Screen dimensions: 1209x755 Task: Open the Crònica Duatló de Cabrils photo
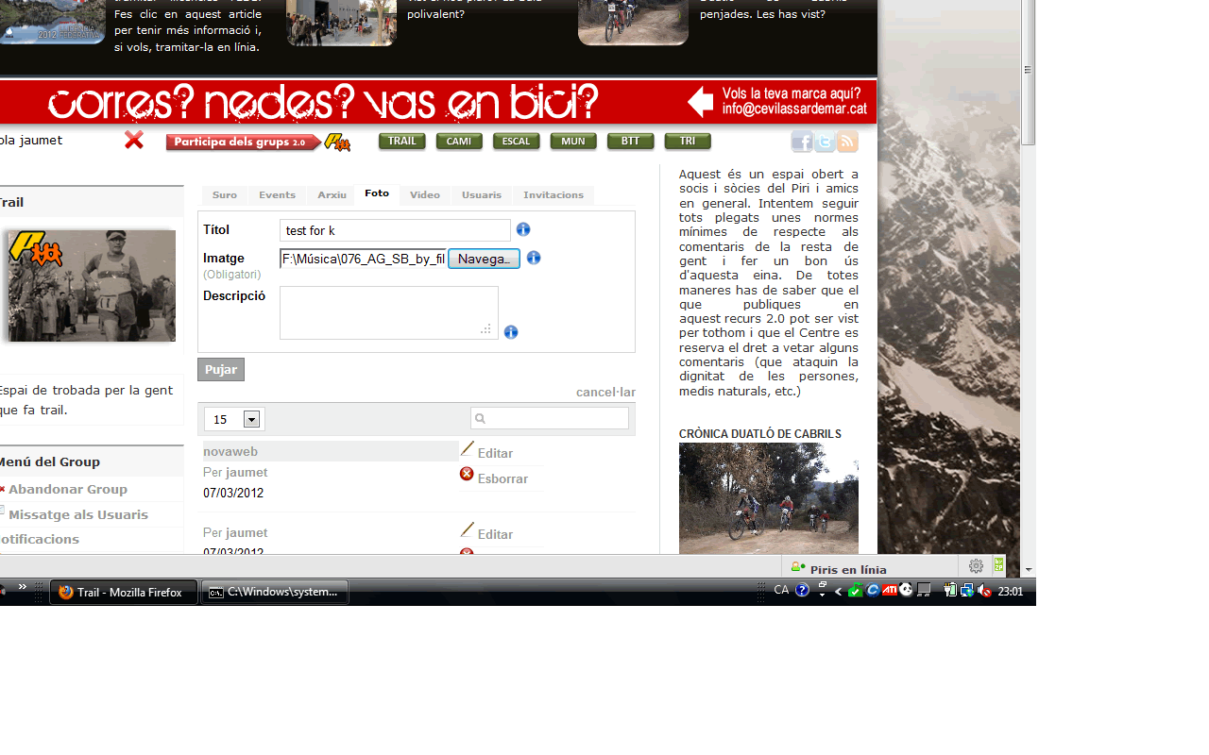[769, 498]
